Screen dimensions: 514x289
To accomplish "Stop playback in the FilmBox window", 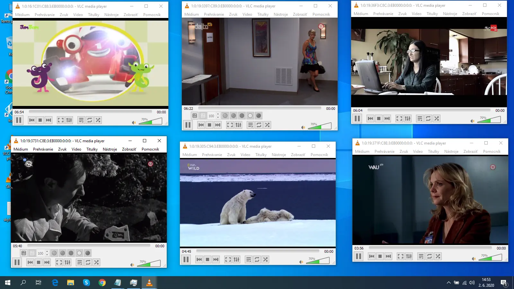I will (x=379, y=118).
